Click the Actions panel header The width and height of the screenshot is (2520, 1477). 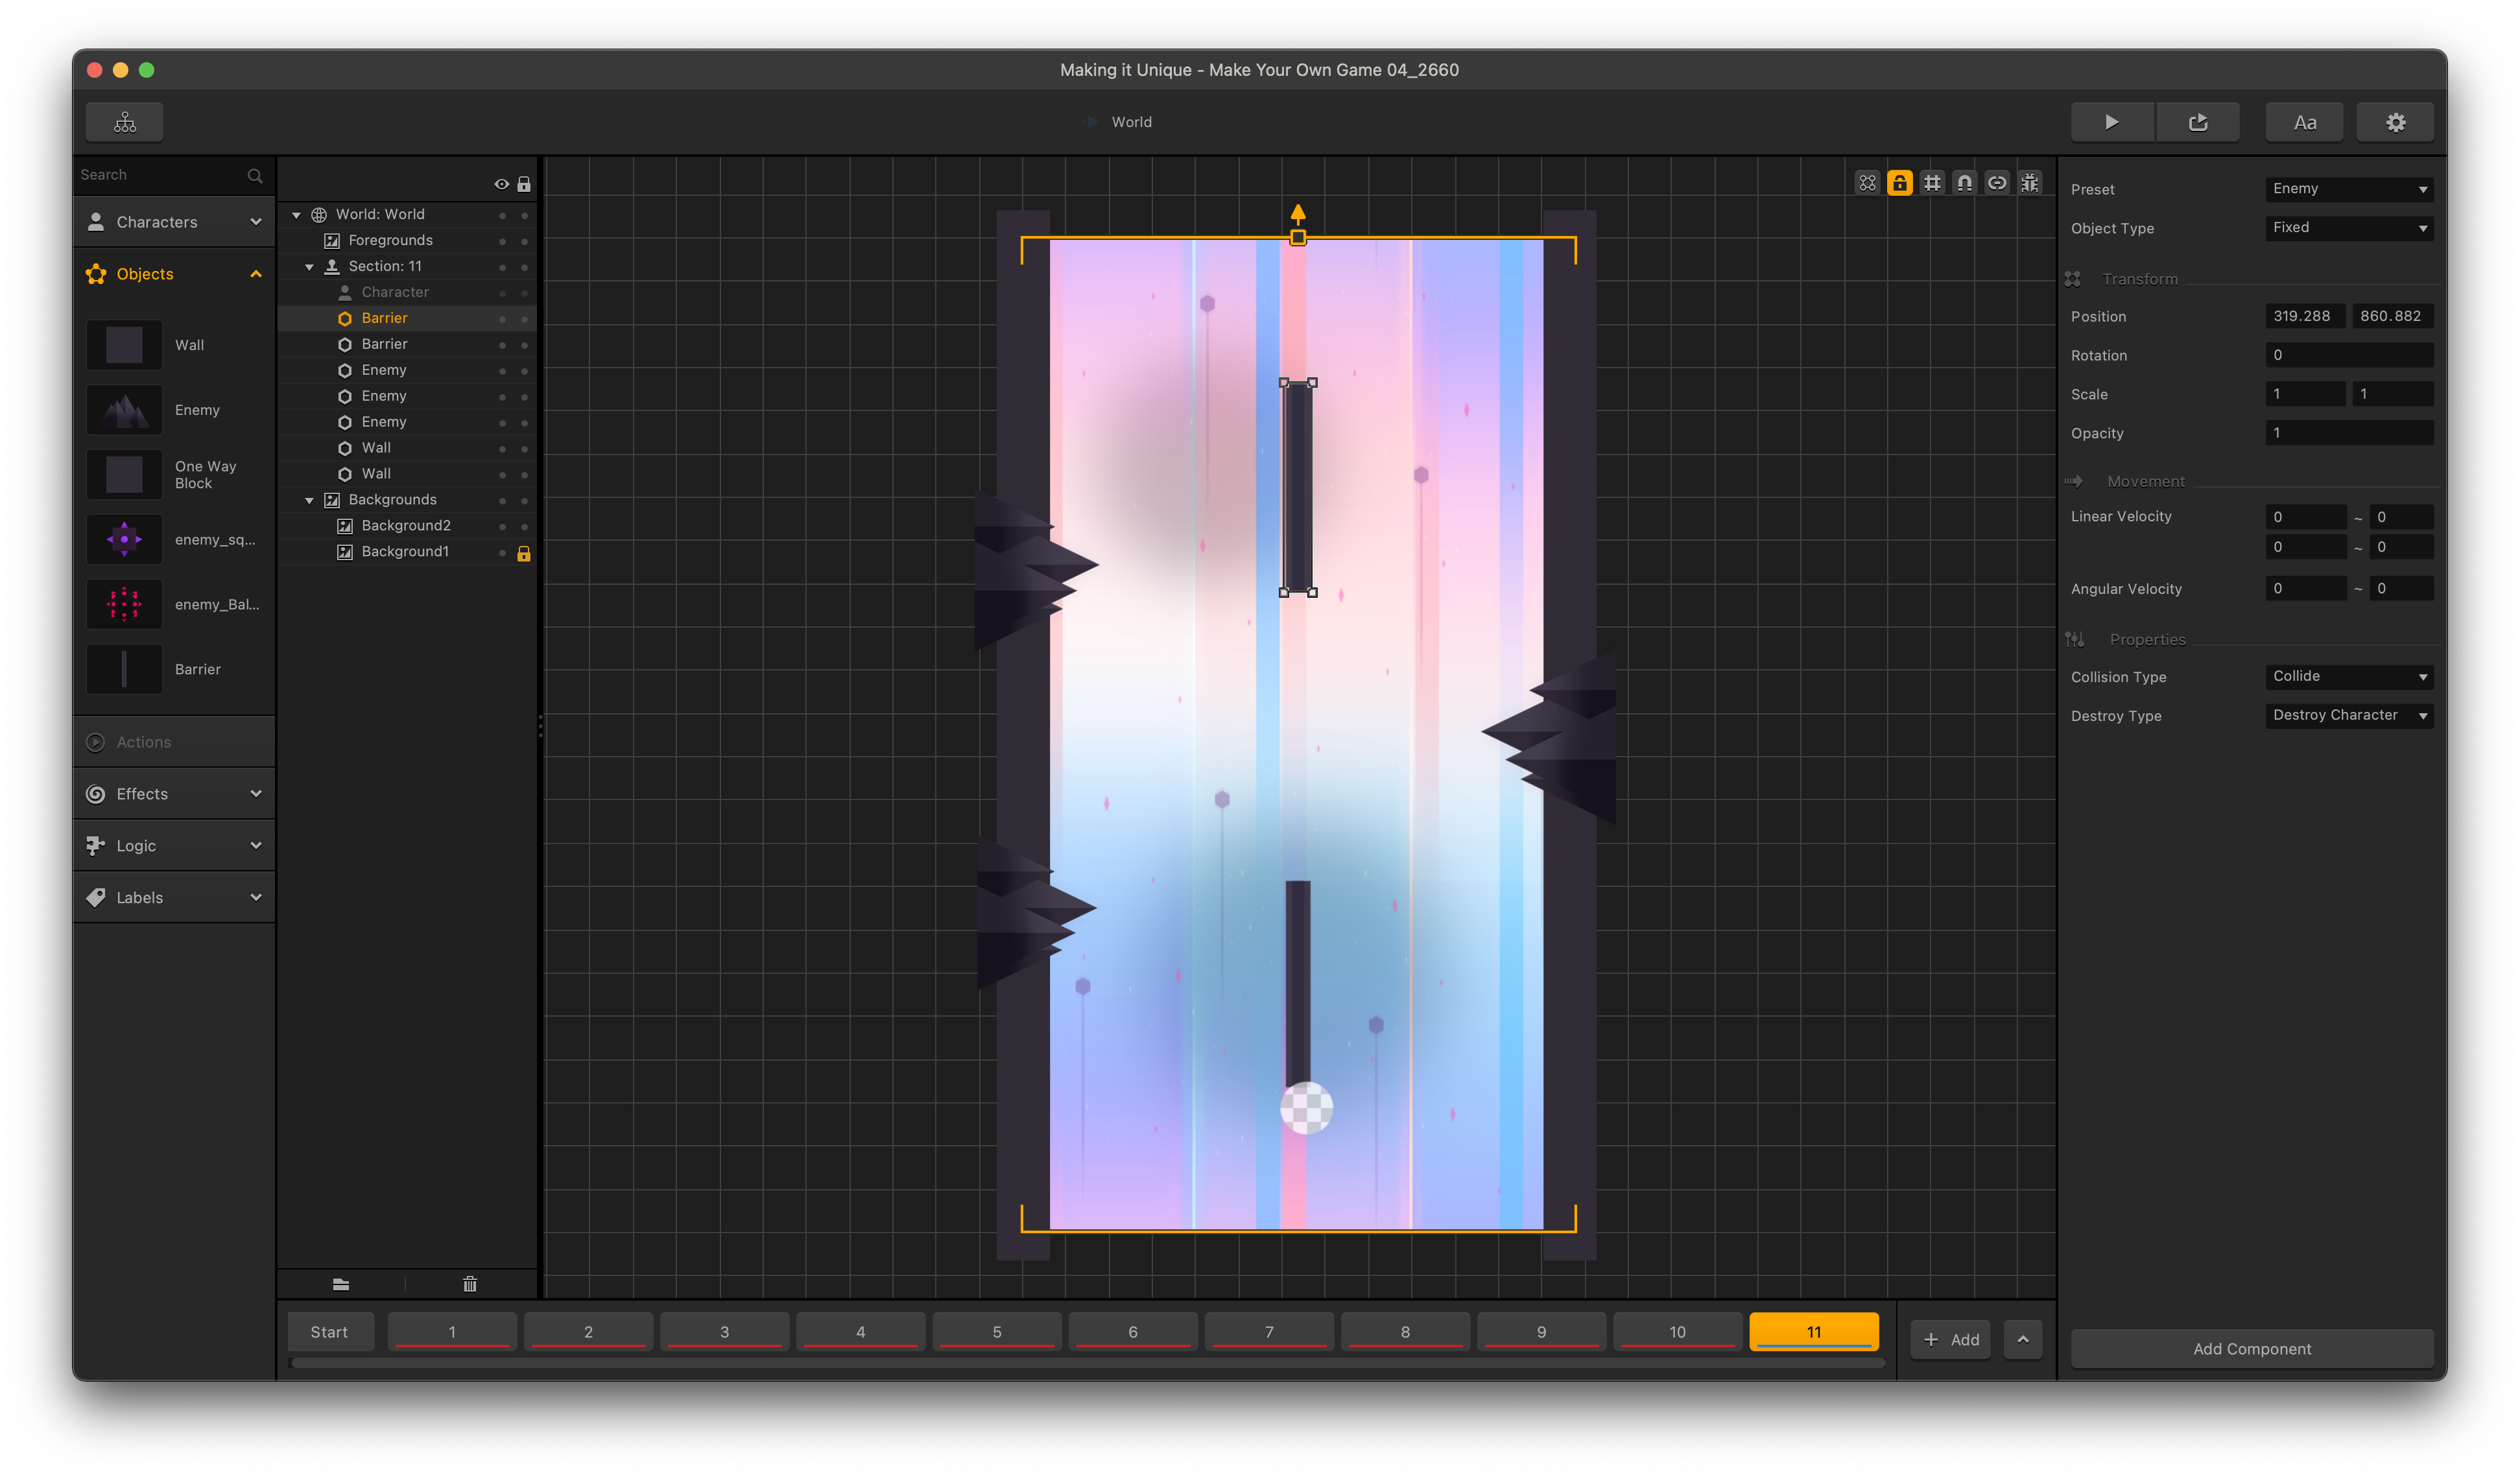coord(174,742)
